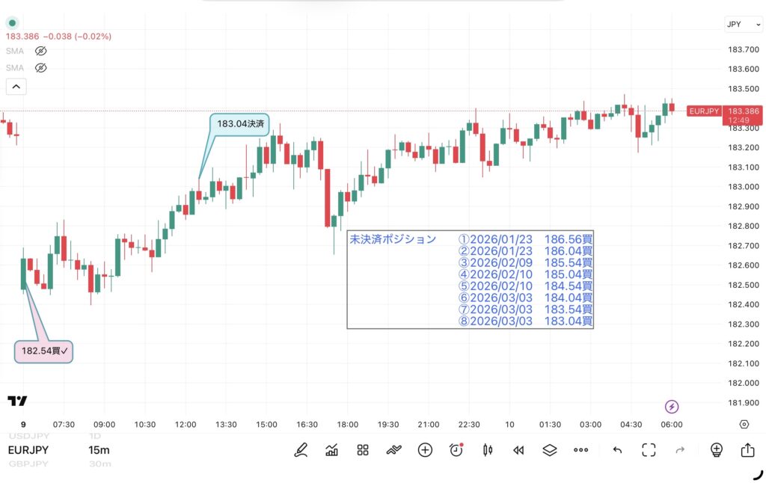Screen dimensions: 766x483
Task: Collapse the indicator legend with the chevron
Action: [16, 87]
